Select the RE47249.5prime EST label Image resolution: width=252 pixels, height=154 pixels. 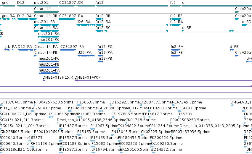tap(187, 102)
